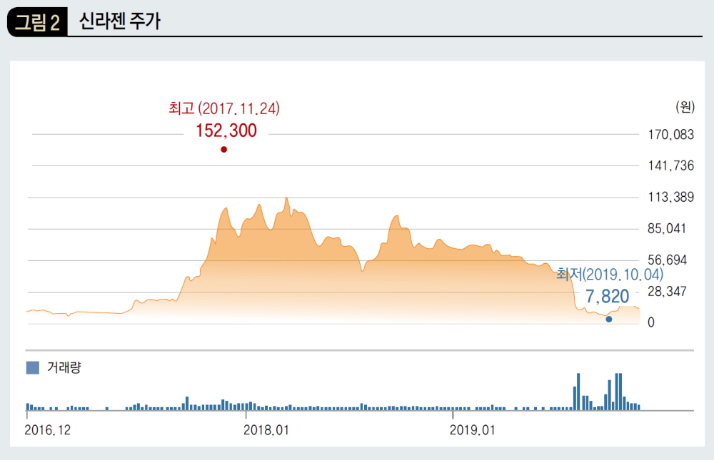Screen dimensions: 714x460
Task: Click the 2019.01 date label
Action: [472, 430]
